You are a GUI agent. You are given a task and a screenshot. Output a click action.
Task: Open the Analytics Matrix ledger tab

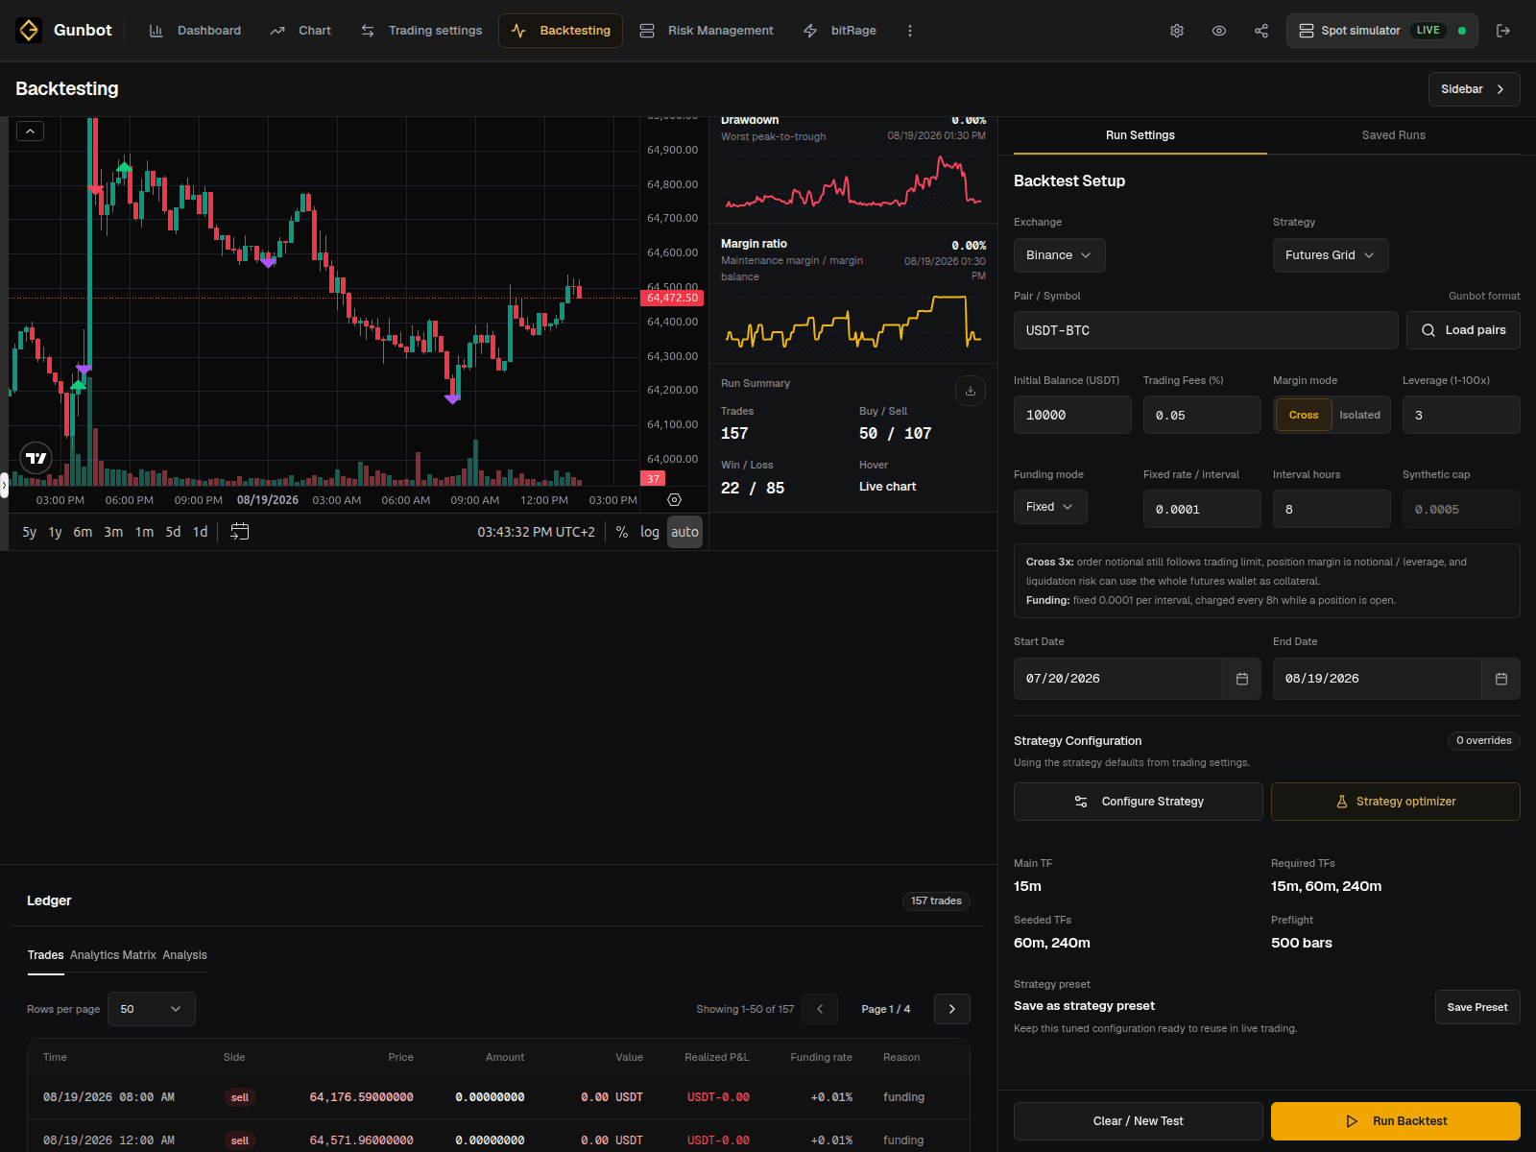113,955
